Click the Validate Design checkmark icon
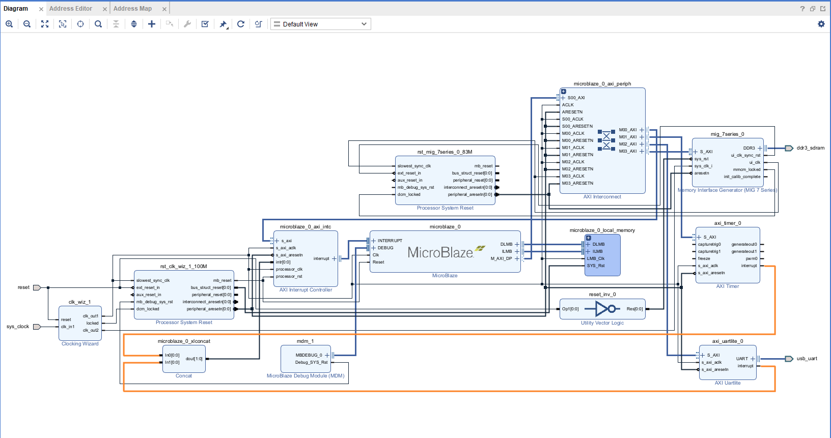 pyautogui.click(x=205, y=24)
